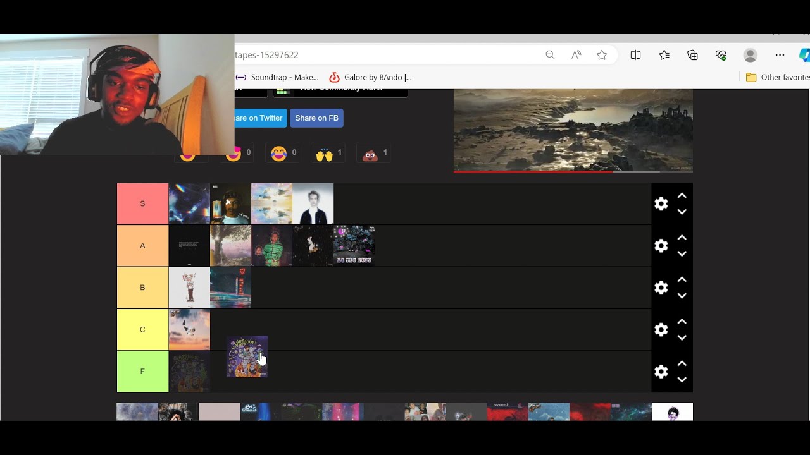Open Browser essentials heart icon
810x455 pixels.
pos(721,55)
